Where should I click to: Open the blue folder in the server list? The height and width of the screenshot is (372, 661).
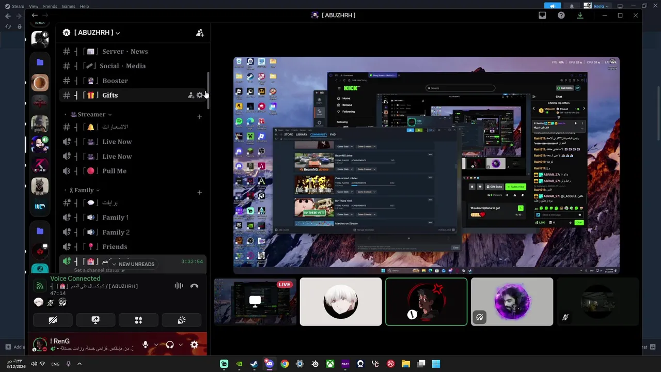[x=40, y=62]
